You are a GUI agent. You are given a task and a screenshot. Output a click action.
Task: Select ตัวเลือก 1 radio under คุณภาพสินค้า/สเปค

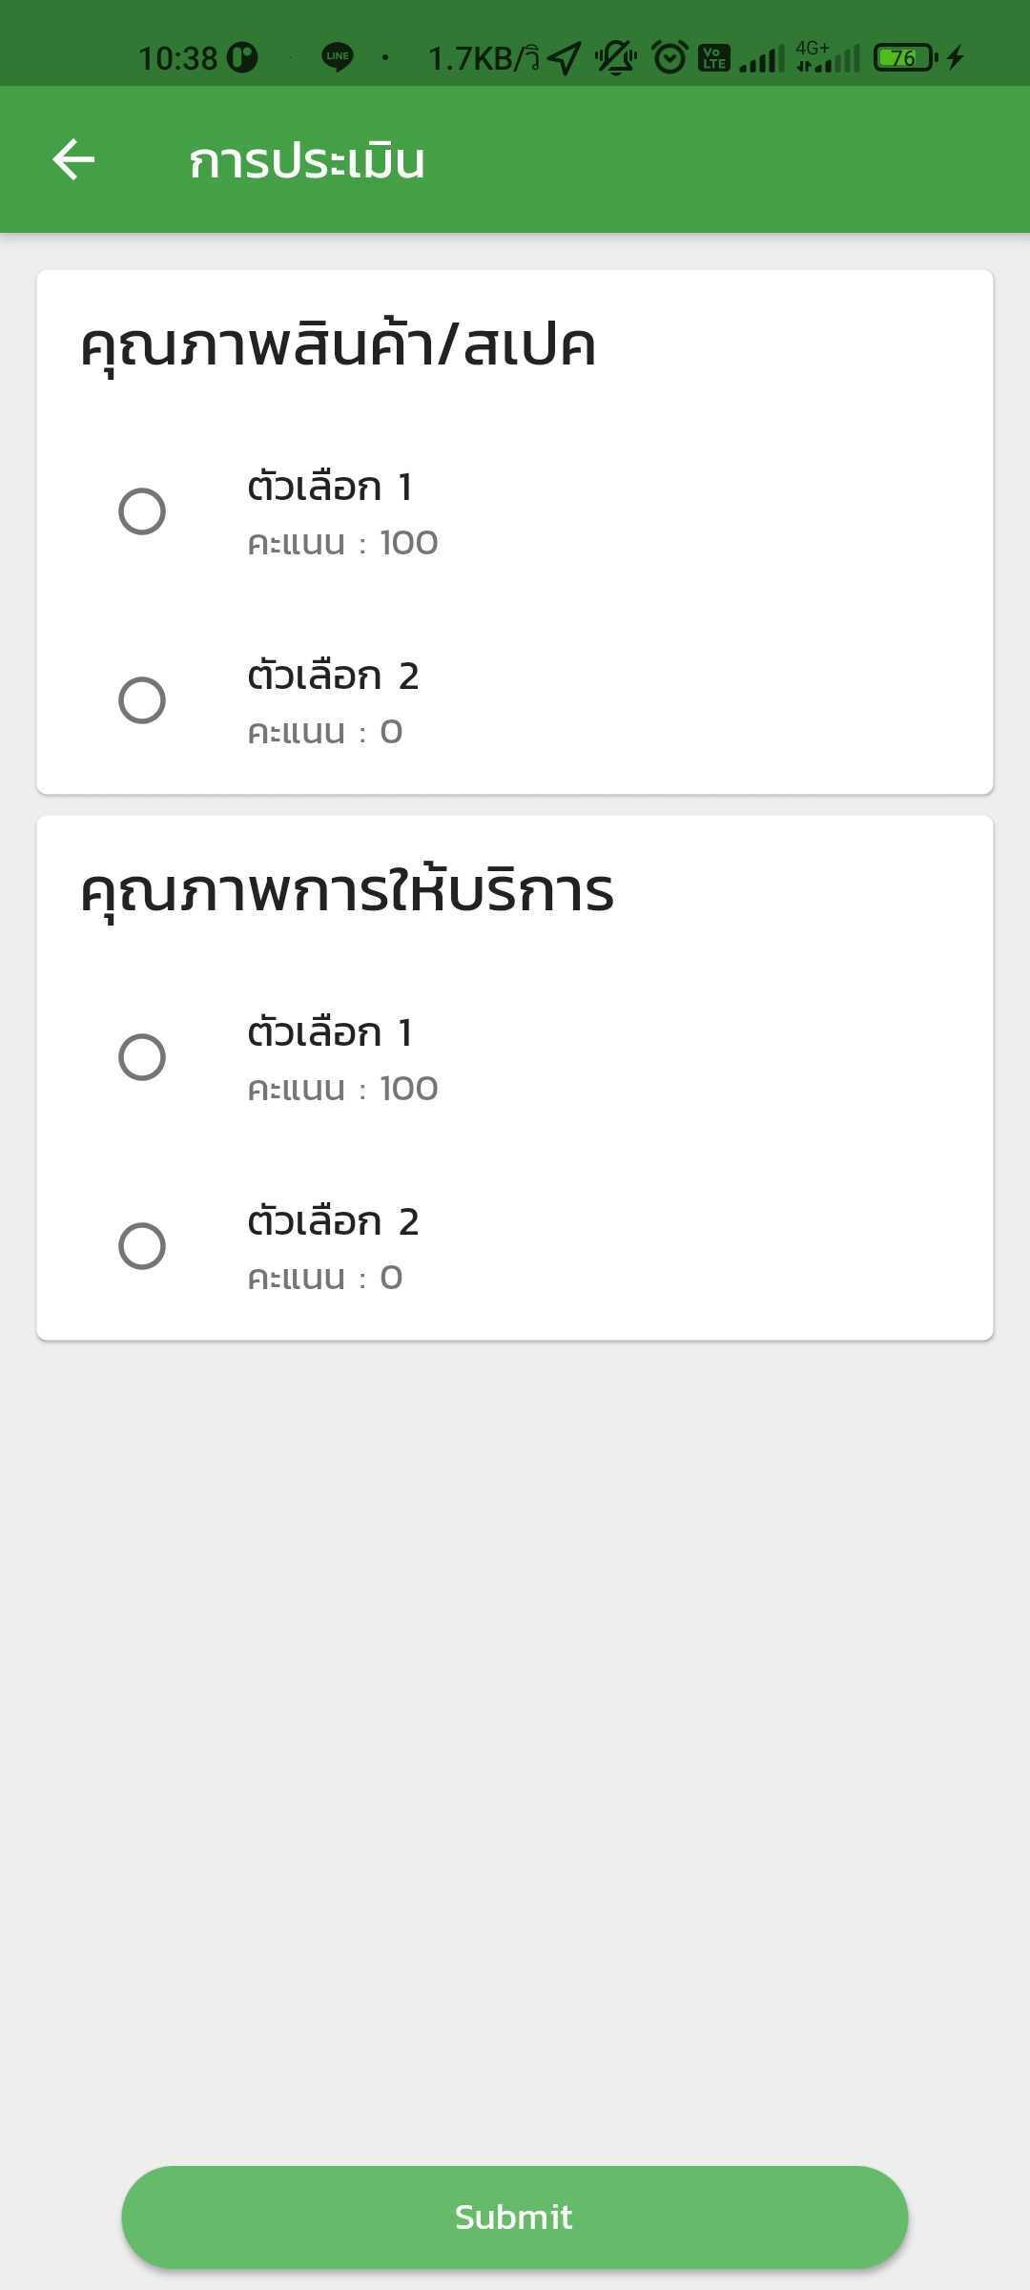(142, 511)
